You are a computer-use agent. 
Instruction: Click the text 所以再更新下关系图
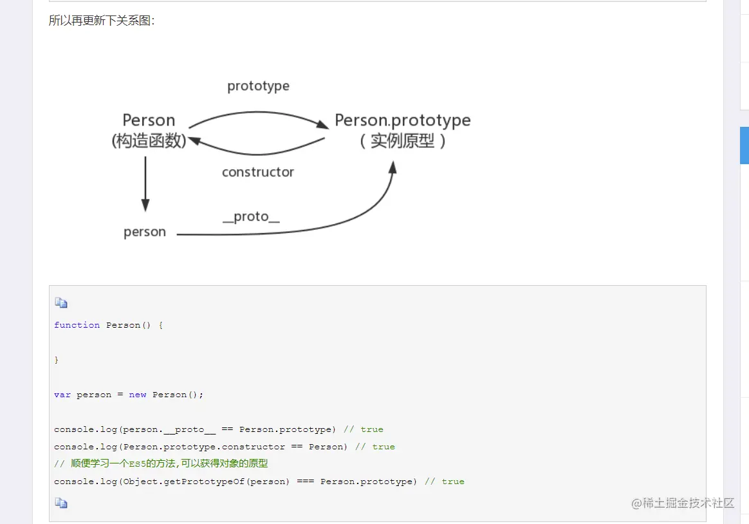102,21
